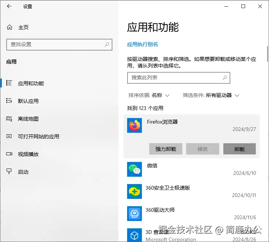This screenshot has width=269, height=242.
Task: Click the 2024/6/10 date of 微信
Action: click(x=244, y=173)
